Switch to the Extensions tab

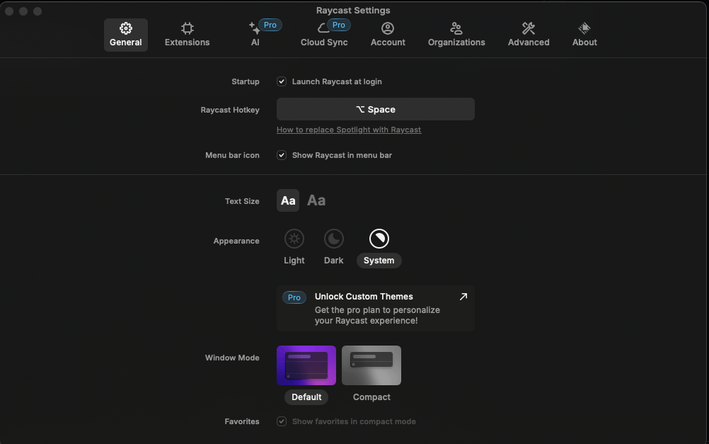(x=188, y=35)
